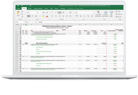Open Číslo group dialog launcher
The image size is (138, 95).
click(93, 19)
